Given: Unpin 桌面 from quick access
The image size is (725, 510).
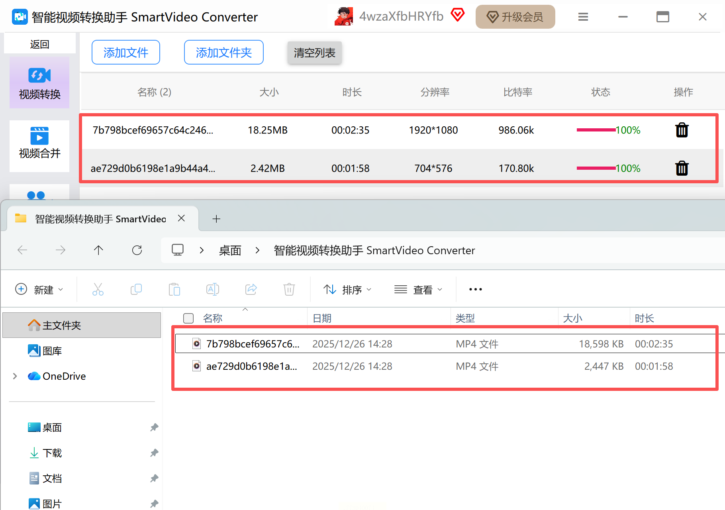Looking at the screenshot, I should (x=154, y=428).
